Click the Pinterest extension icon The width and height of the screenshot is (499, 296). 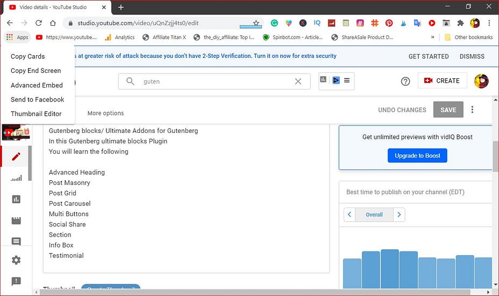pyautogui.click(x=389, y=23)
